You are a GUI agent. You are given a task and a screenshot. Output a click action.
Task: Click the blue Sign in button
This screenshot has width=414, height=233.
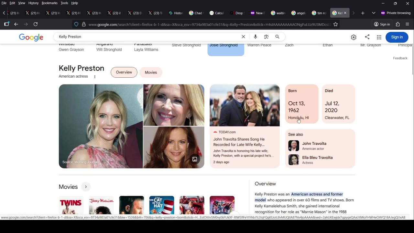pyautogui.click(x=397, y=37)
